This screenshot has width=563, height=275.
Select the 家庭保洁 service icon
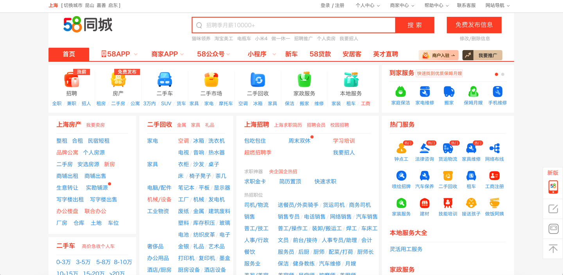click(400, 92)
